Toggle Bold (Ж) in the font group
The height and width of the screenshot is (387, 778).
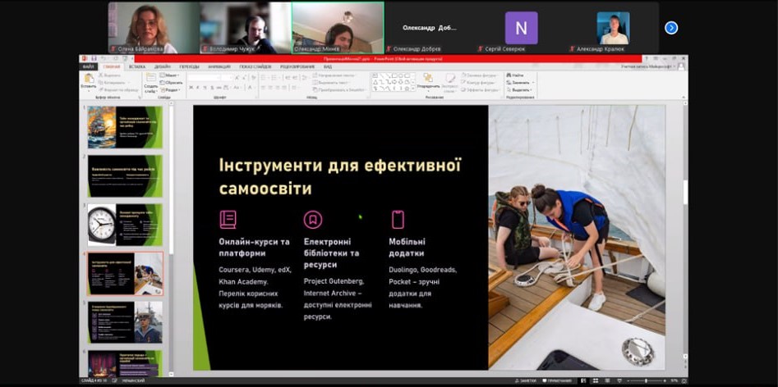pos(191,88)
